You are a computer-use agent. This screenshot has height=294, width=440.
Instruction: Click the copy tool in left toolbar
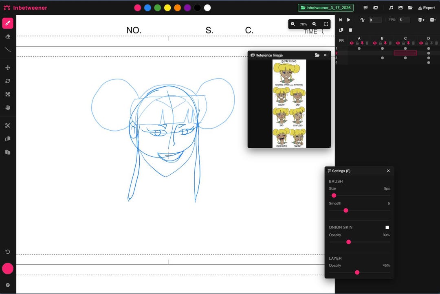(x=8, y=139)
